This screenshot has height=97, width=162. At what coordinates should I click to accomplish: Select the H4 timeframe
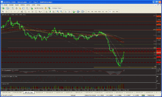click(x=107, y=12)
